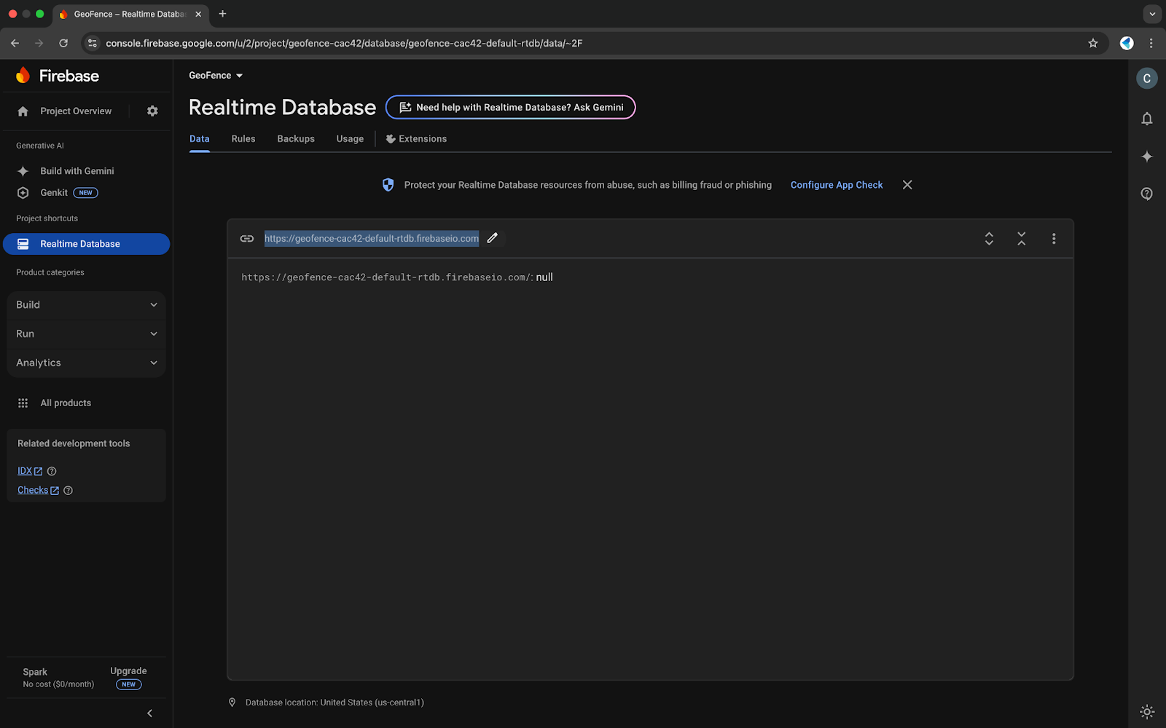1166x728 pixels.
Task: Switch to the Backups tab
Action: (x=296, y=139)
